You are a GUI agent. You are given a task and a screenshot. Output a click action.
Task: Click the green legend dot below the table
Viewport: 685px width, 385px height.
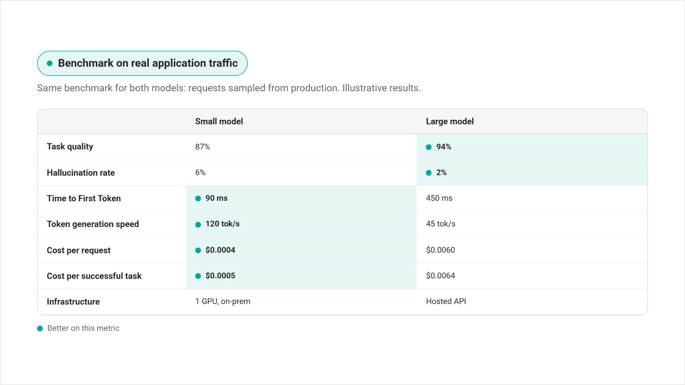[40, 329]
